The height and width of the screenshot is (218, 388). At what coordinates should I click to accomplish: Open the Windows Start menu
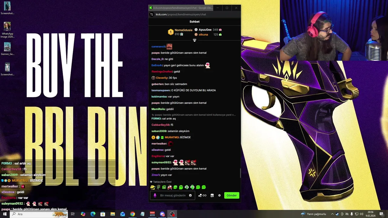5,214
